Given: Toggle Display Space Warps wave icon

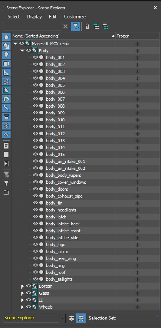Looking at the screenshot, I should [x=6, y=81].
